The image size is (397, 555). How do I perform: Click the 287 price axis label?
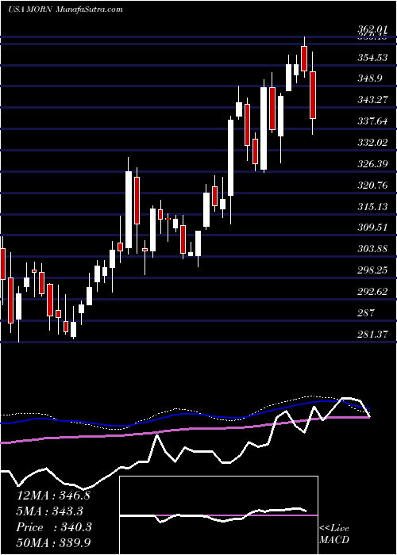click(366, 313)
